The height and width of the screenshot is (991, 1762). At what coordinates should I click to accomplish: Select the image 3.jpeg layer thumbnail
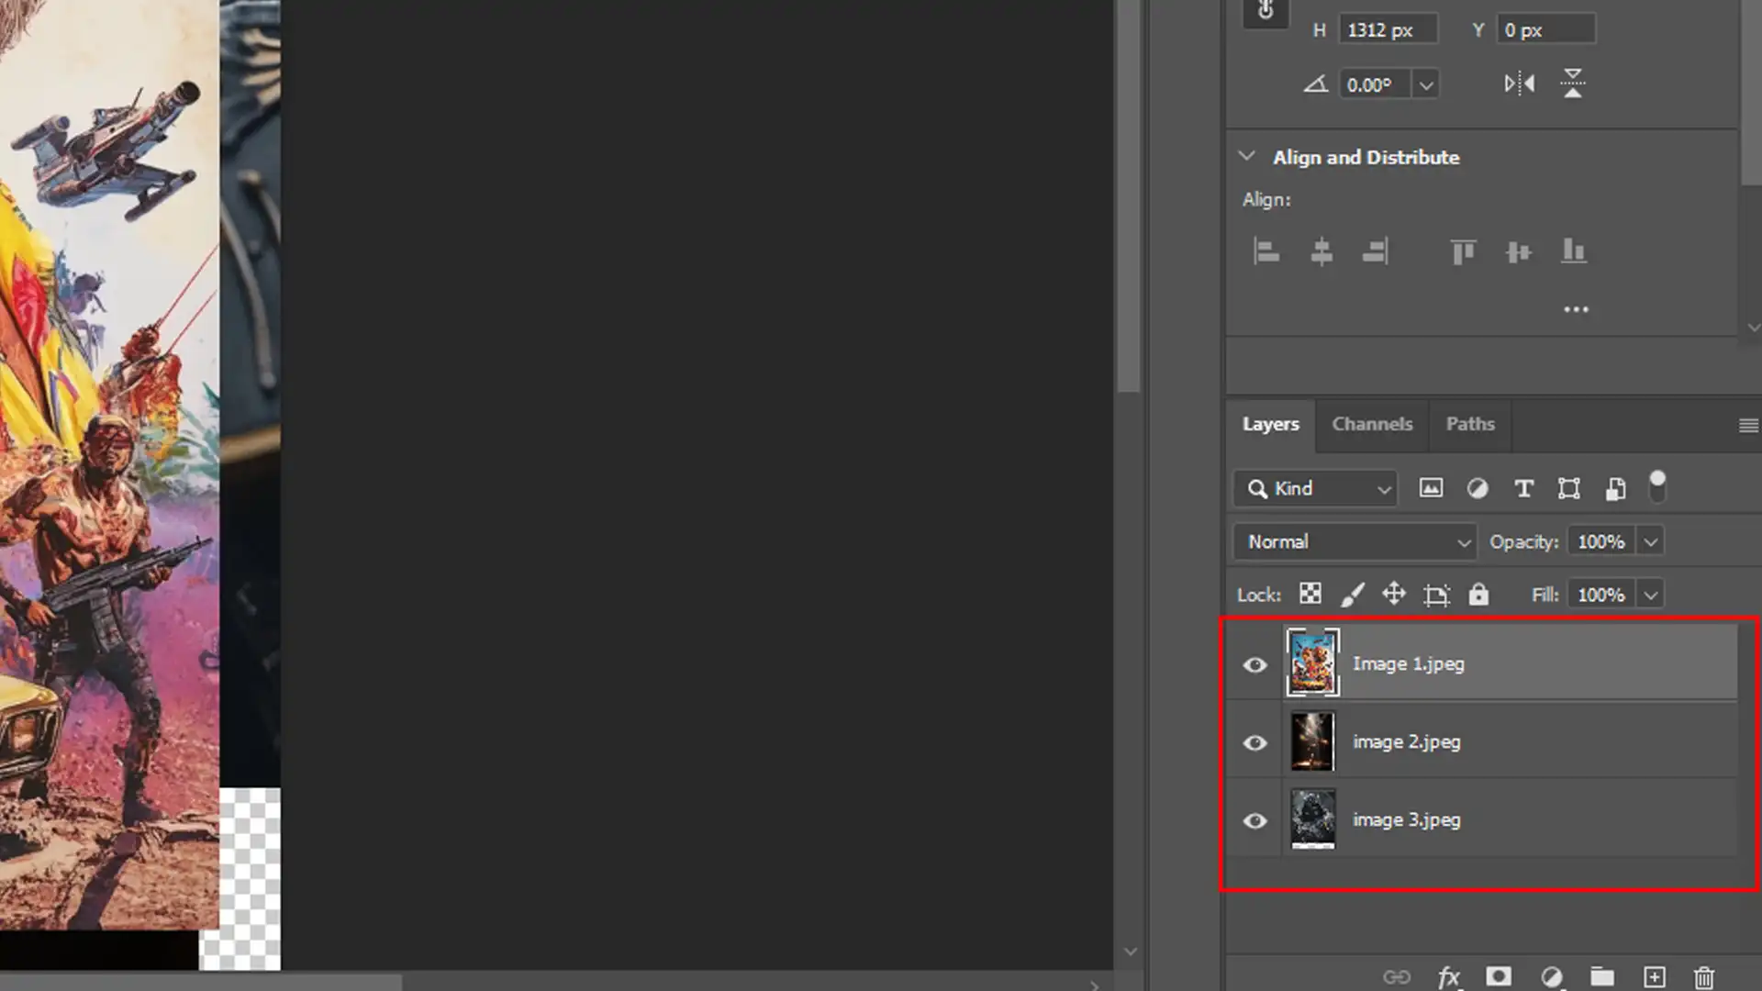click(1312, 819)
